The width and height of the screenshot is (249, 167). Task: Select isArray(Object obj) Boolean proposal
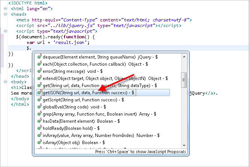click(74, 143)
